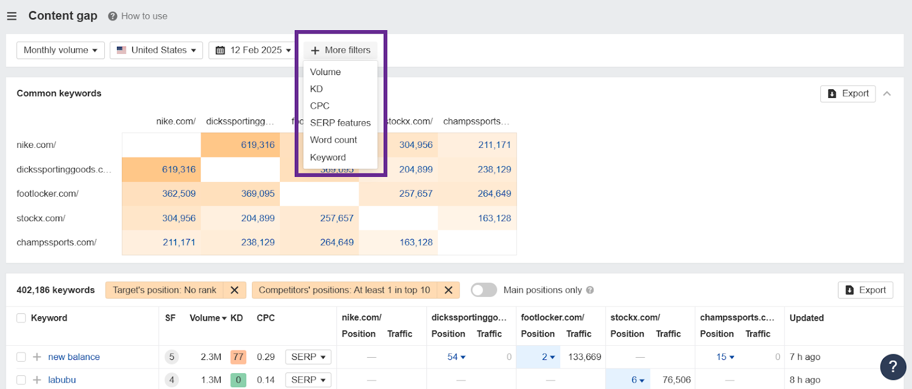Select SERP features from filter menu
Screen dimensions: 912x389
[x=340, y=123]
